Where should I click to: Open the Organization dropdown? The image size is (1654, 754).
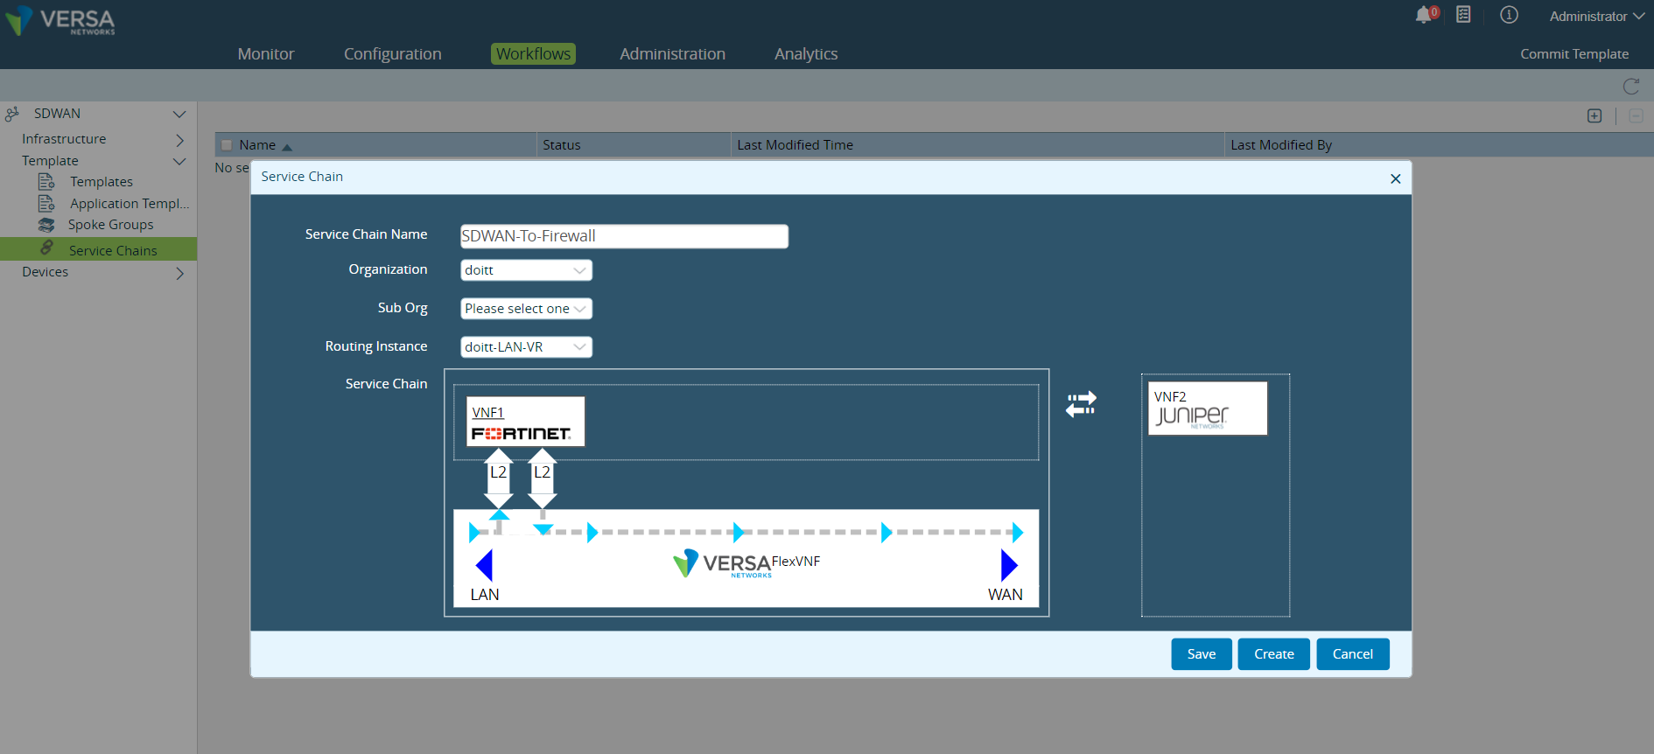pos(526,270)
